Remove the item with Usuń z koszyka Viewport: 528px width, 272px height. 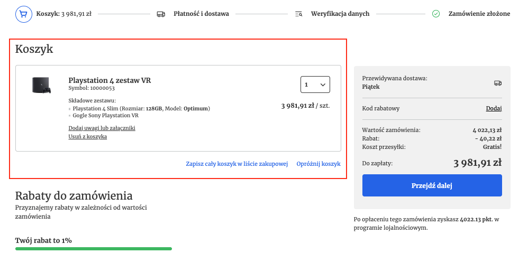[87, 136]
